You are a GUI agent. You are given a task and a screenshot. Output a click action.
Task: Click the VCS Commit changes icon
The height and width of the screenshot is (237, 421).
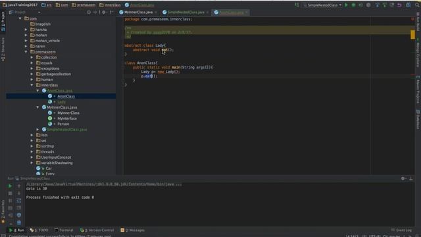click(384, 5)
